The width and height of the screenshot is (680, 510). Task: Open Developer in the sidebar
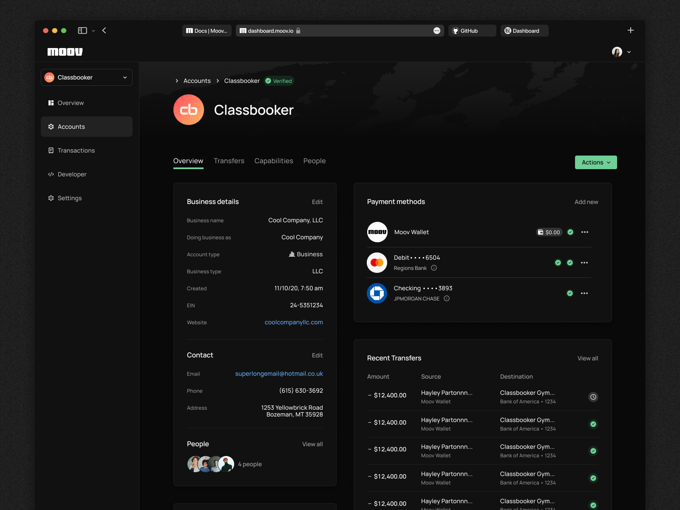(x=87, y=174)
